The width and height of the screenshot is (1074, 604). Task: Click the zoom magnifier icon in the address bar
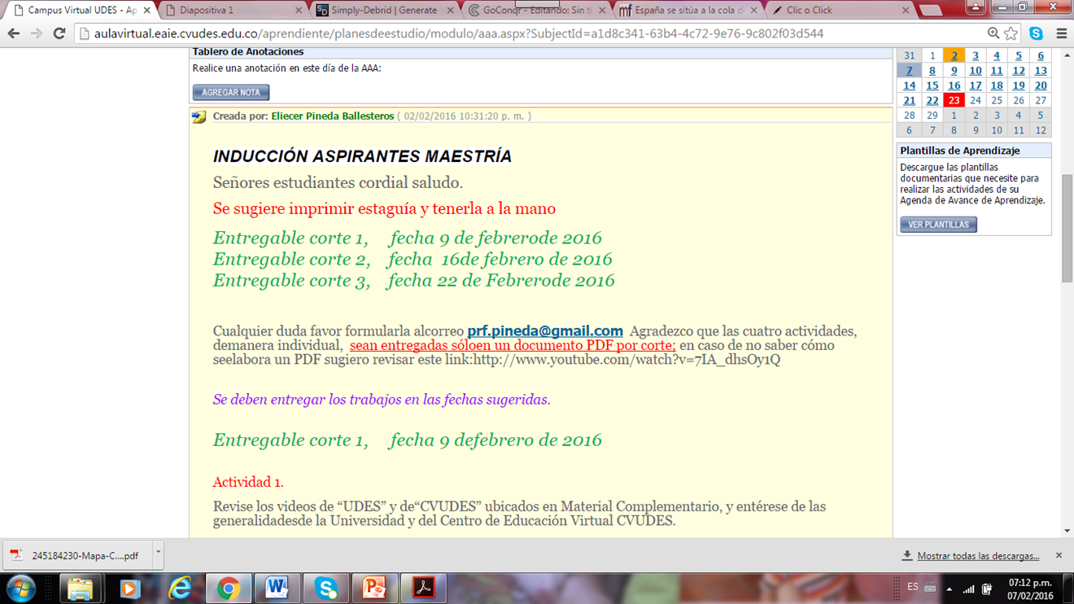(993, 33)
